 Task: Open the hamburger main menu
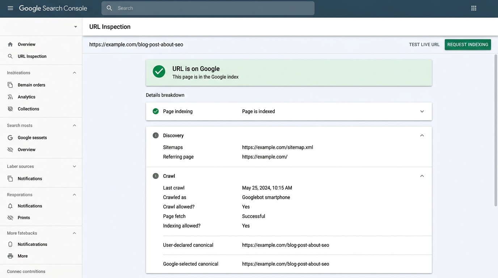[10, 8]
